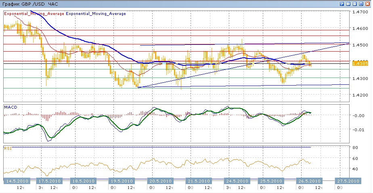Select the RSI indicator label
The image size is (373, 193).
coord(7,149)
